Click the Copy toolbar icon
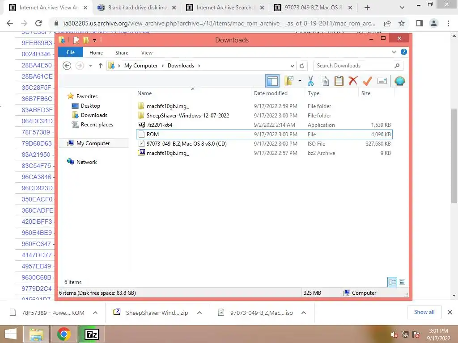 pyautogui.click(x=325, y=81)
